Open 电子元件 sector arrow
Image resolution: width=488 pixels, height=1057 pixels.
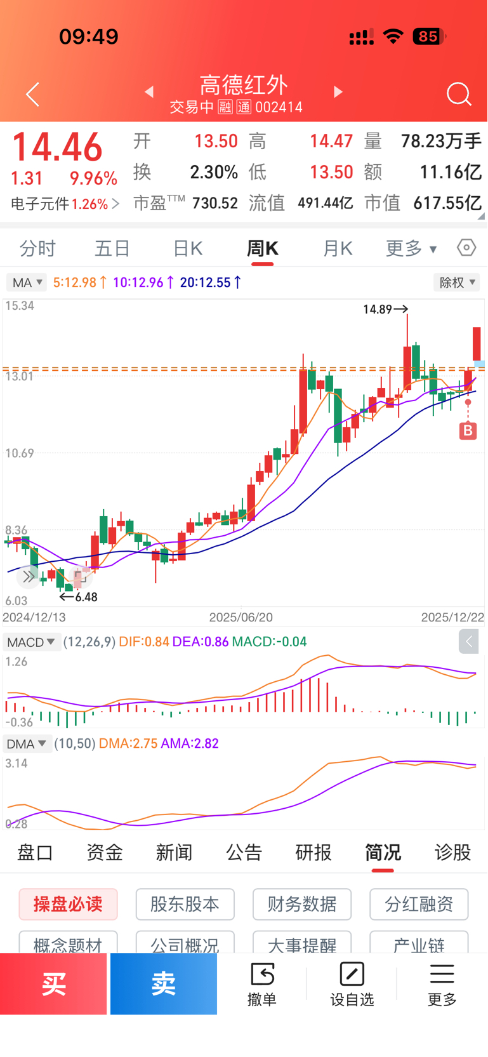(115, 204)
